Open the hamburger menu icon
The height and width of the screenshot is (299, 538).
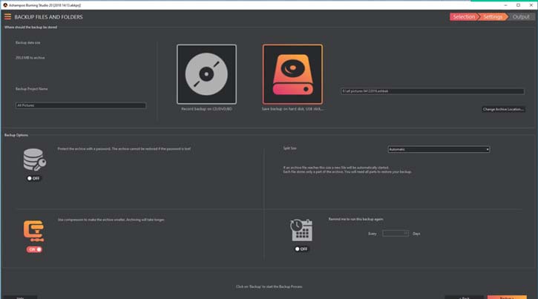pos(7,16)
